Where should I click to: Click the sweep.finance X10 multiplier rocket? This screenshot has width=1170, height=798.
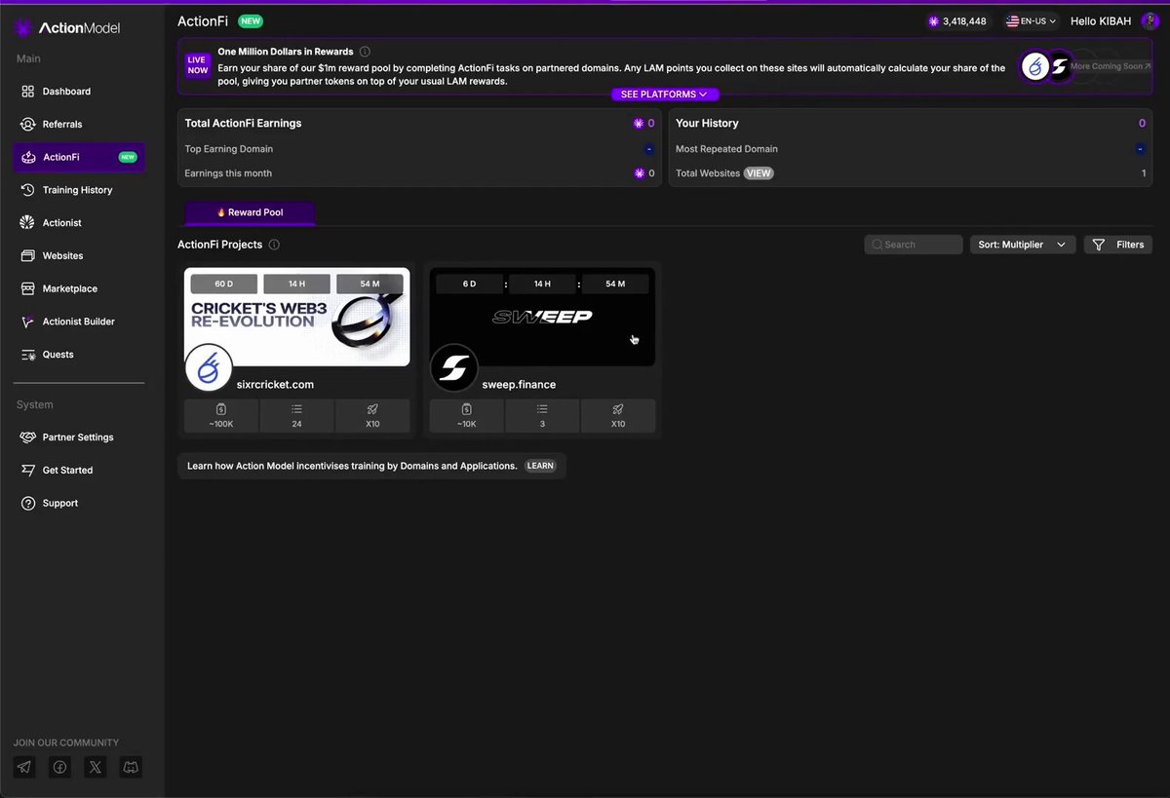coord(618,416)
